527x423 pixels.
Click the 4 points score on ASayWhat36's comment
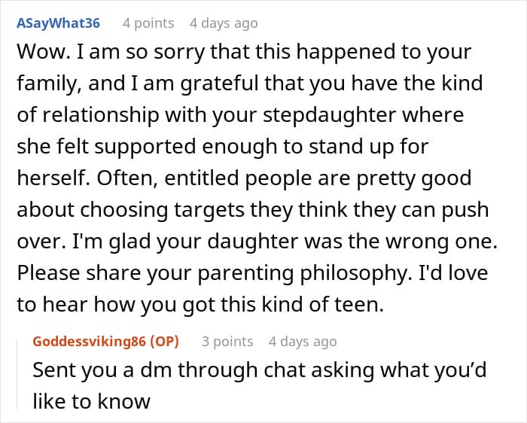click(148, 23)
